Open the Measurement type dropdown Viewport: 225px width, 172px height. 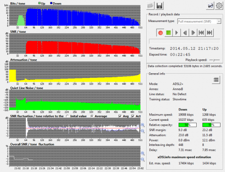point(199,22)
